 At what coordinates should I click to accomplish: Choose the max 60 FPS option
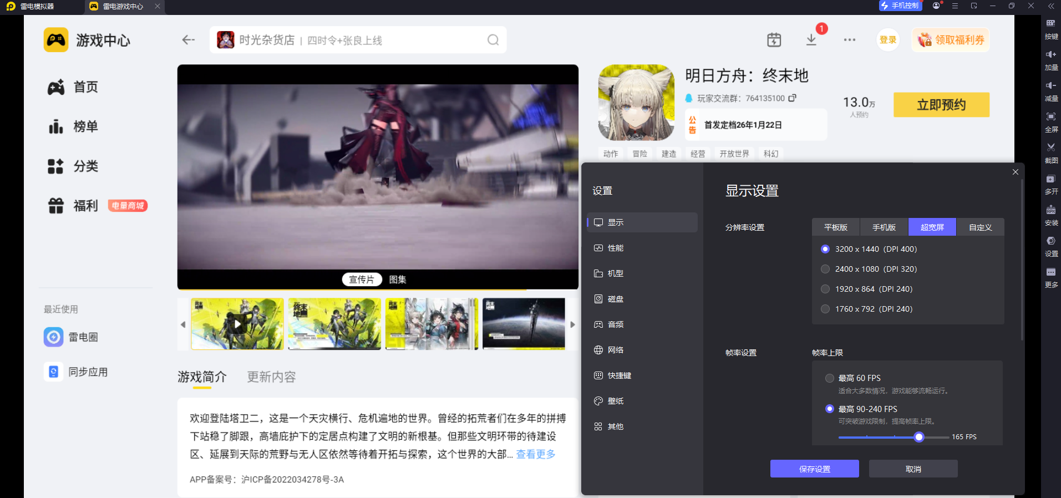pos(830,378)
